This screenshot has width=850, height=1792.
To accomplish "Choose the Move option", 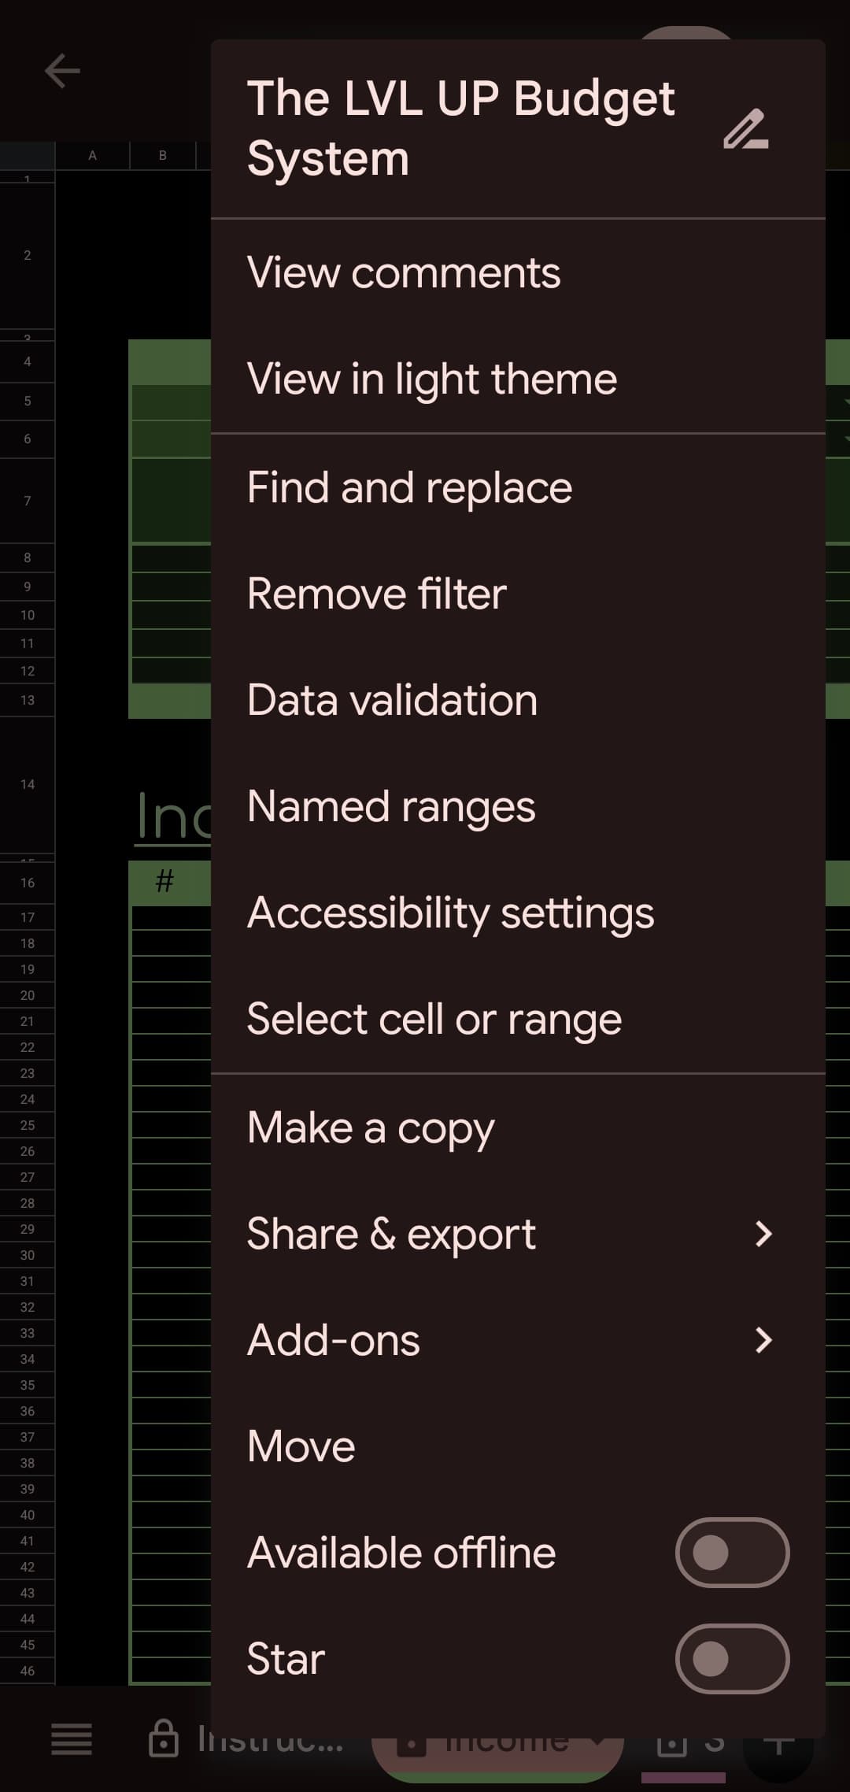I will tap(518, 1446).
